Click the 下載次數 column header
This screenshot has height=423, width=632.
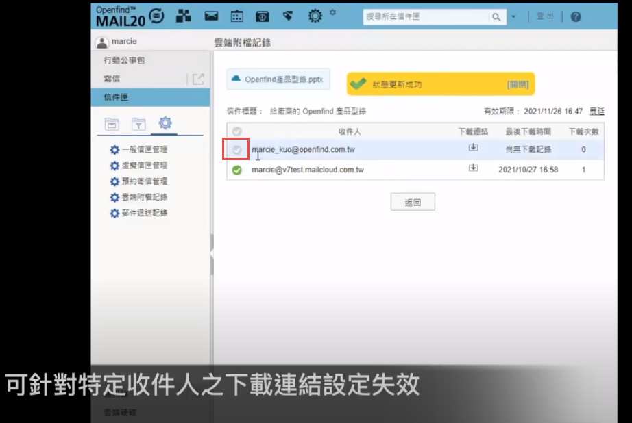pos(583,131)
